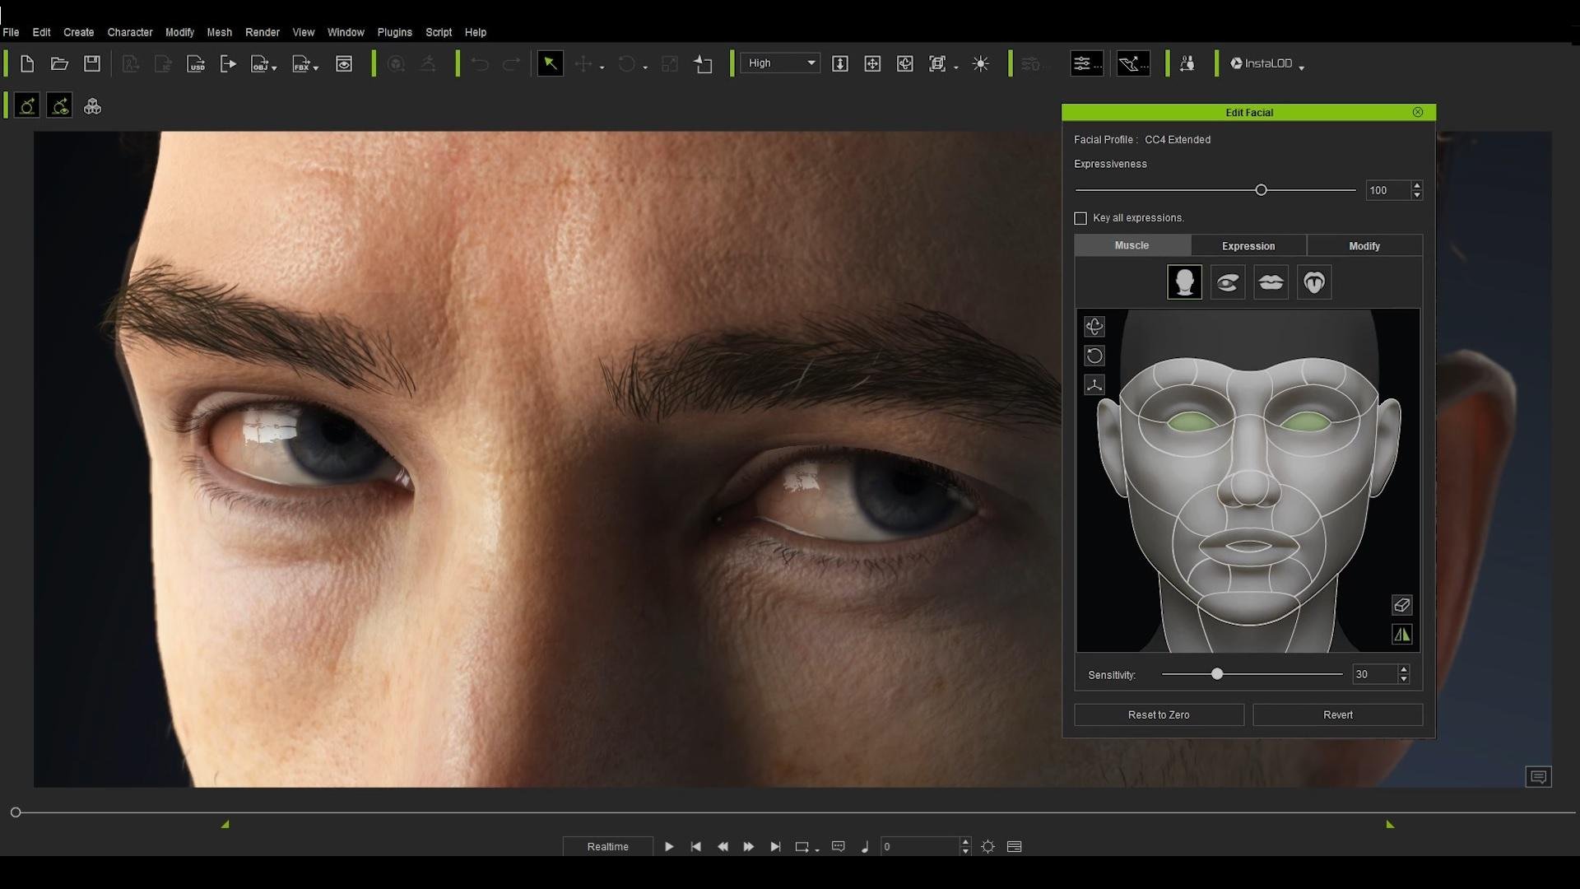Click the stacked cubes icon in the toolbar
This screenshot has width=1580, height=889.
click(x=92, y=107)
